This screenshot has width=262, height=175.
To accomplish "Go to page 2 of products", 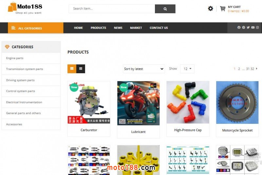I will pos(239,69).
